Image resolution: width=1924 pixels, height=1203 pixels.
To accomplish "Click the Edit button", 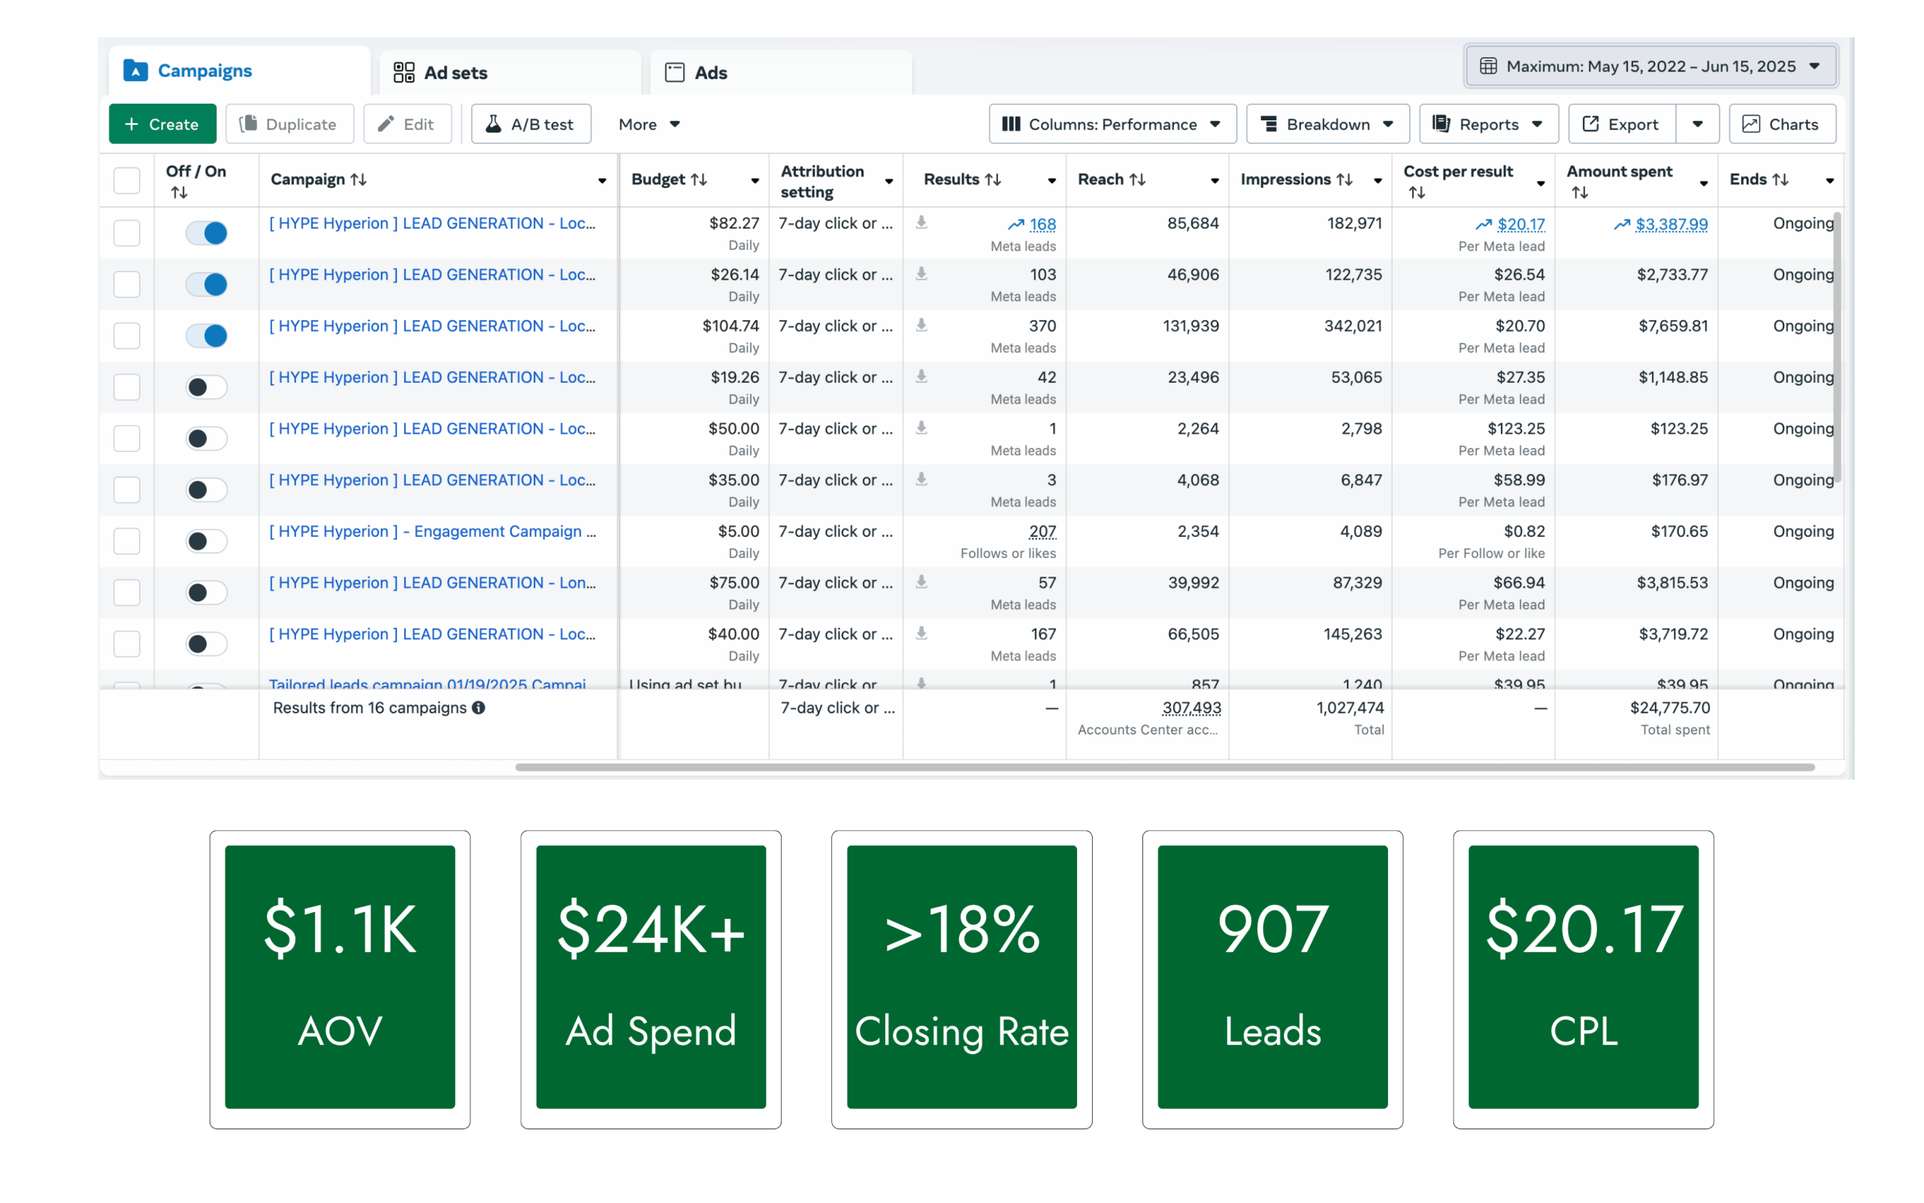I will (407, 124).
